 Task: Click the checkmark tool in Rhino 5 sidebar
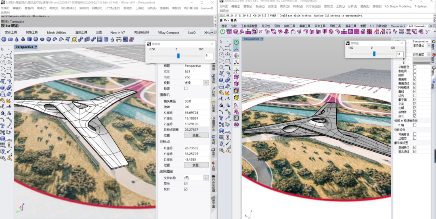tap(228, 144)
